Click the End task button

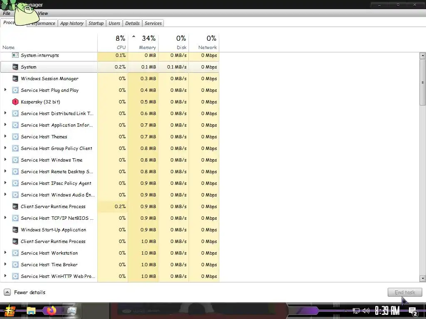click(x=405, y=292)
